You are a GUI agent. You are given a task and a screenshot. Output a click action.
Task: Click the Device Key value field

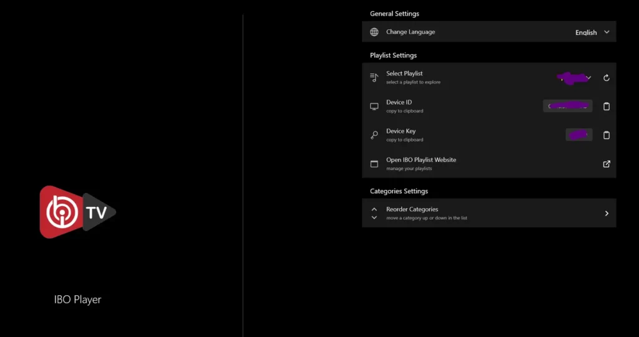[579, 135]
